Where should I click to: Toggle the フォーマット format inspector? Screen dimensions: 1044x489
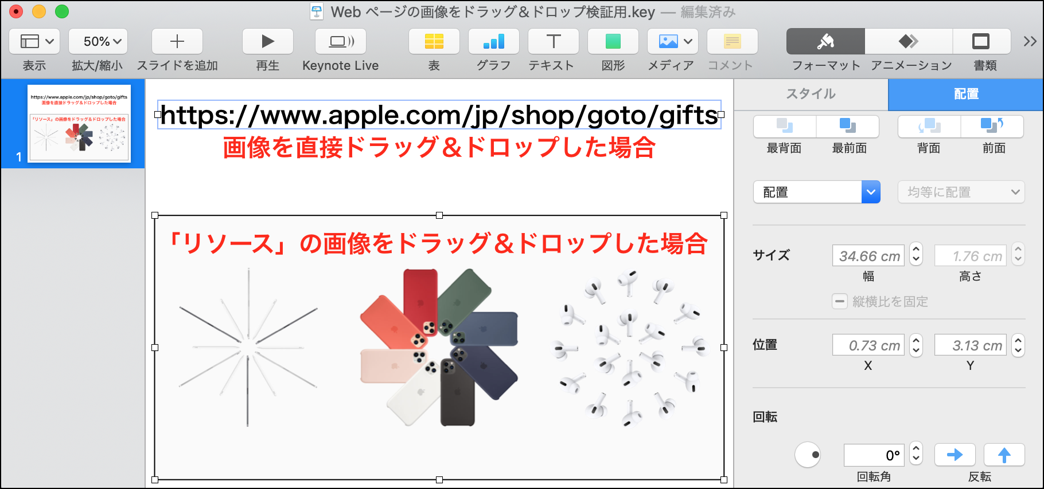pyautogui.click(x=825, y=41)
